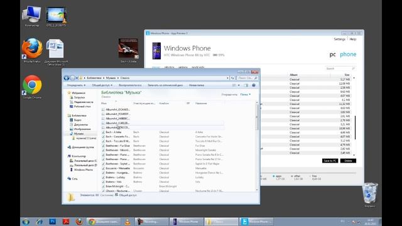The height and width of the screenshot is (226, 402).
Task: Switch to the pc view in Windows Phone
Action: click(x=332, y=55)
